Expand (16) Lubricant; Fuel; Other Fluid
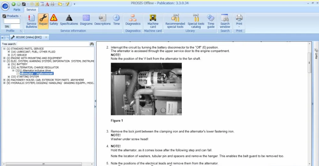 9,52
